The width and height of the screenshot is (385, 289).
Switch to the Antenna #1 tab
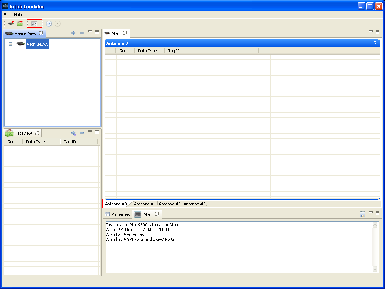coord(145,204)
